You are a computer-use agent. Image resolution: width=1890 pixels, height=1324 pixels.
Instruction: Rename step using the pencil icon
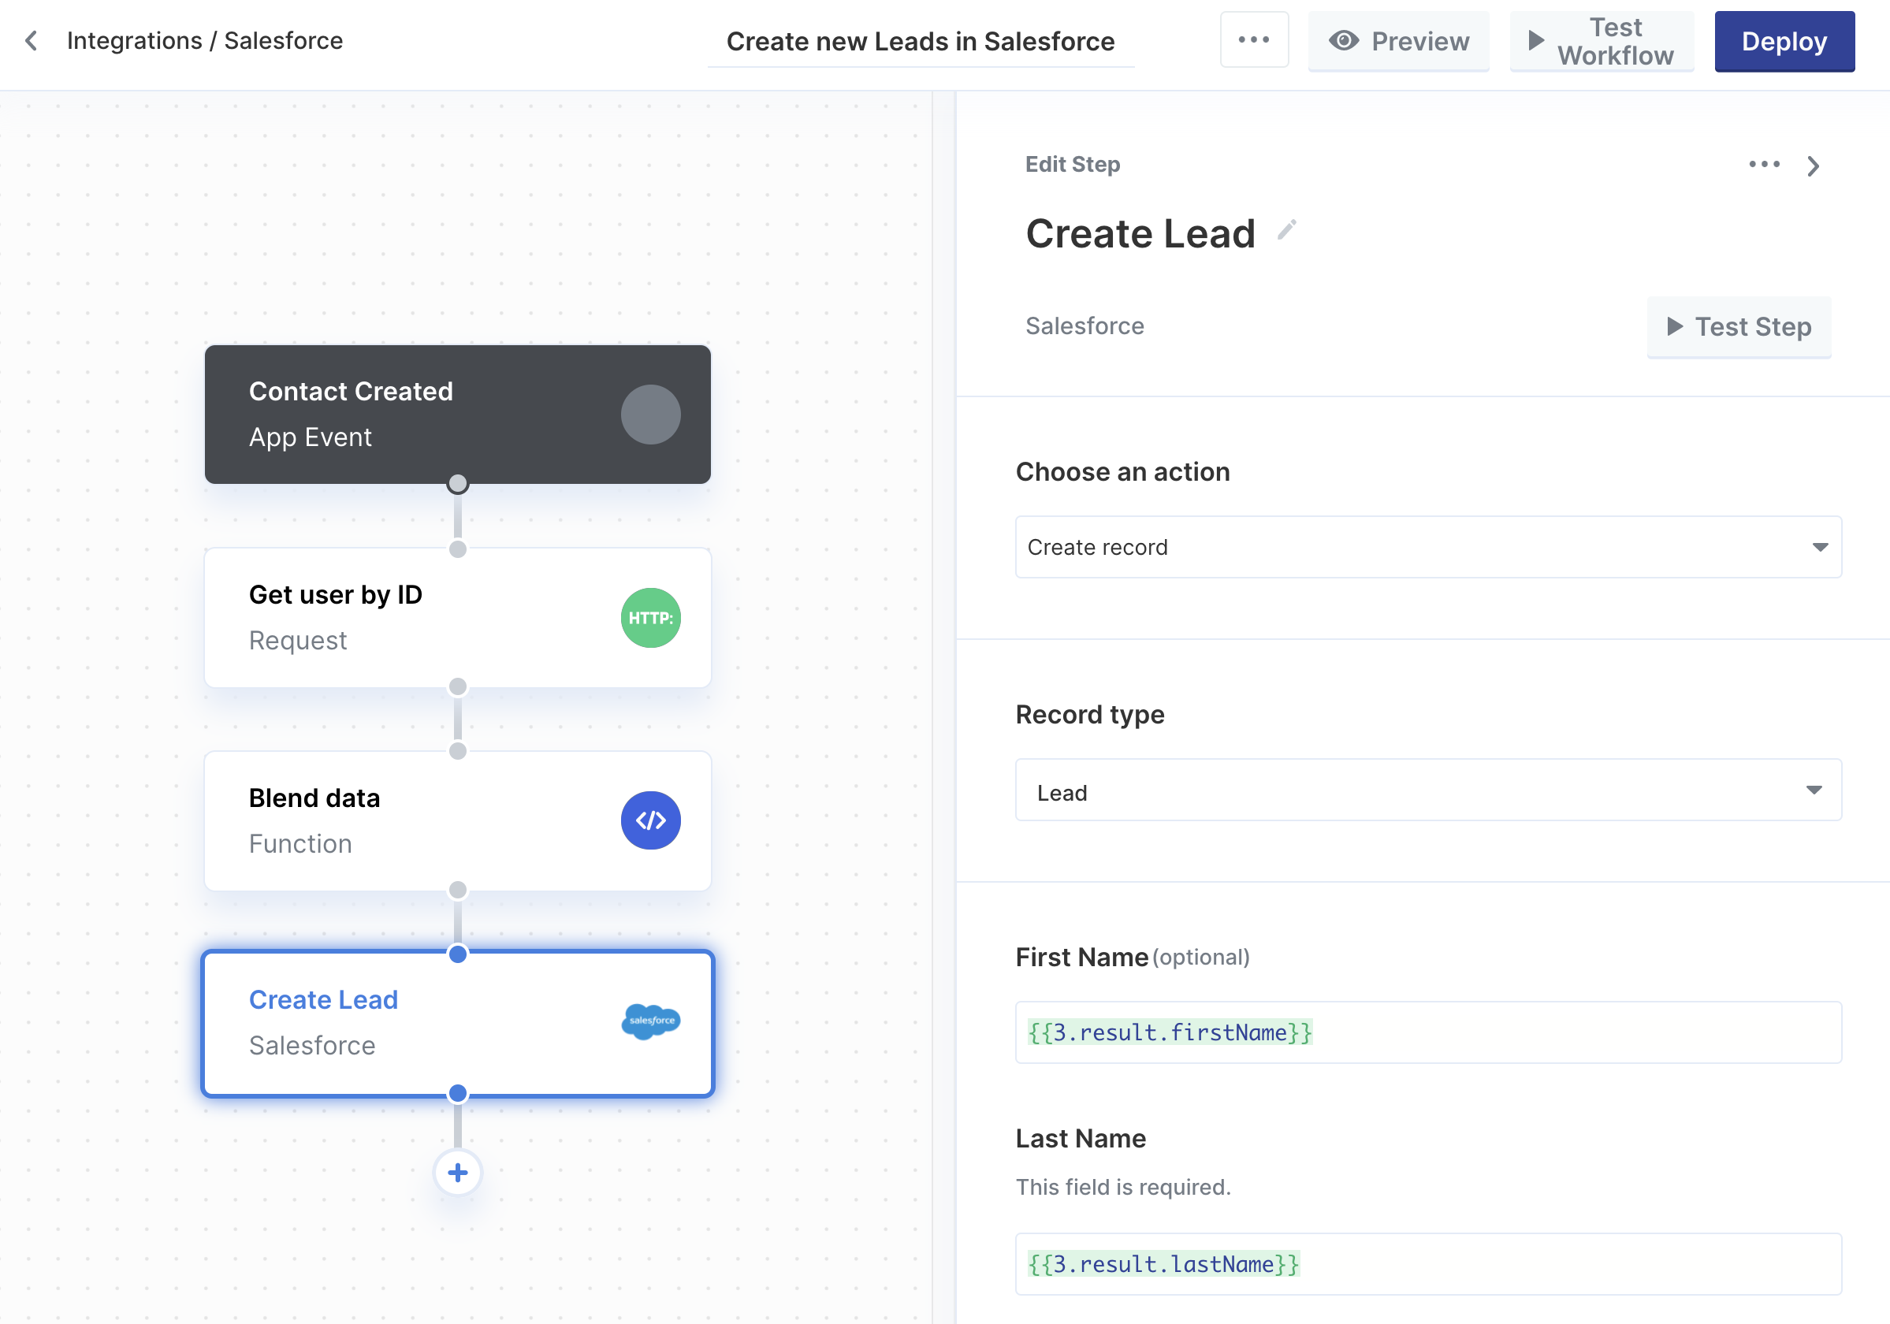pyautogui.click(x=1286, y=229)
